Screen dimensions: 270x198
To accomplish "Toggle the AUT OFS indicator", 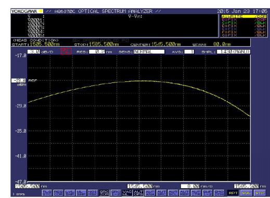I will [x=138, y=193].
